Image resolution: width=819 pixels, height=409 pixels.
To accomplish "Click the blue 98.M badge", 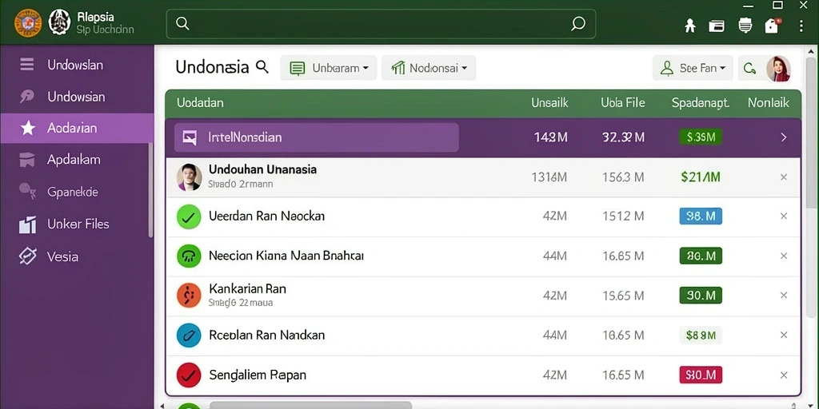I will 701,216.
